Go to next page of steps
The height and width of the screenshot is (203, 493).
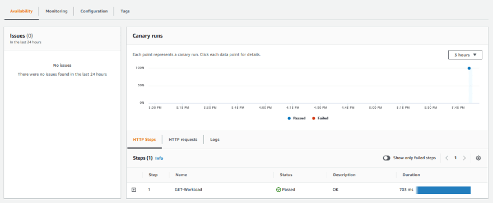pos(464,158)
